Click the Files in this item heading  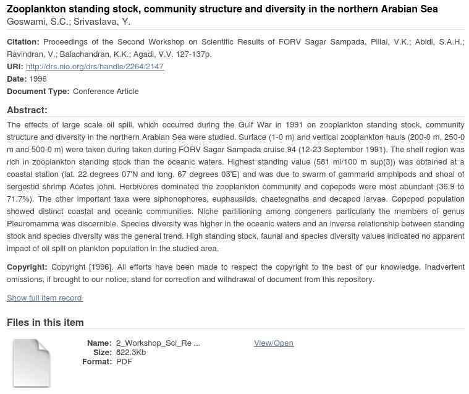point(45,322)
